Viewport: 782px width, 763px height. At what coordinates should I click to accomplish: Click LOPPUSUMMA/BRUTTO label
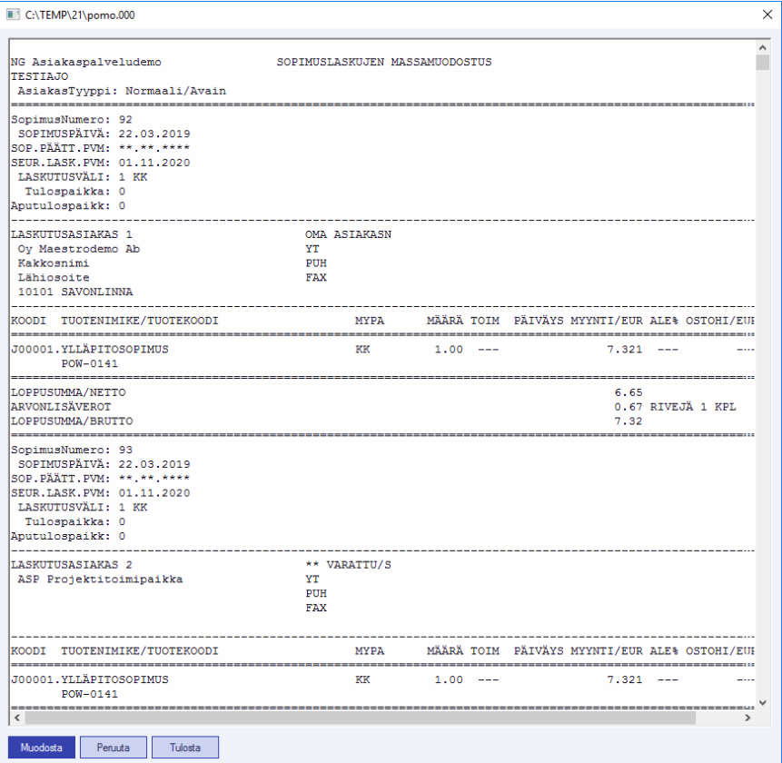tap(72, 421)
